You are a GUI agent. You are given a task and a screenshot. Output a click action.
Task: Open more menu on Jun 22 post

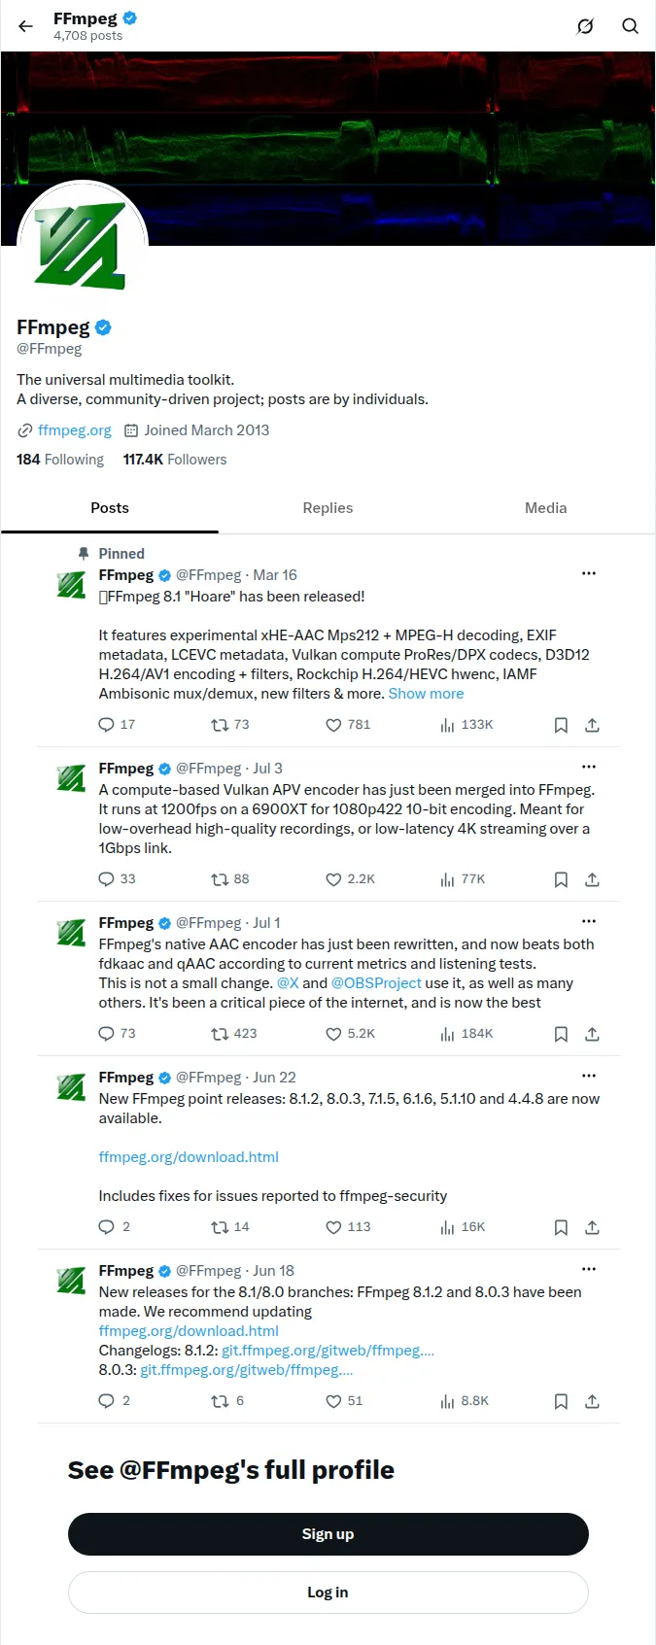(x=589, y=1077)
